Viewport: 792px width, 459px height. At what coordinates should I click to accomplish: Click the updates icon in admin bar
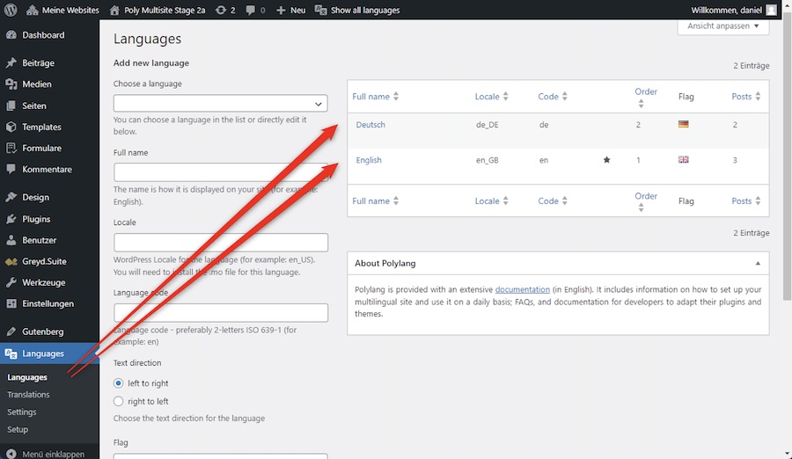(220, 11)
